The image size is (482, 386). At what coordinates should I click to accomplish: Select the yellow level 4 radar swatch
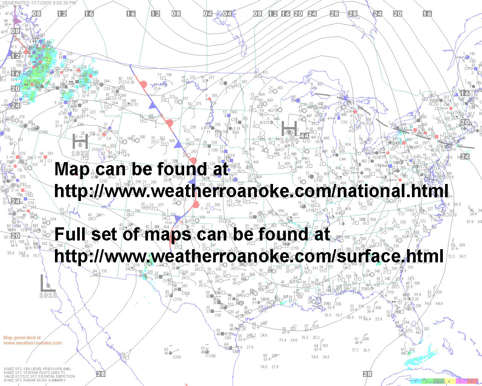point(450,381)
